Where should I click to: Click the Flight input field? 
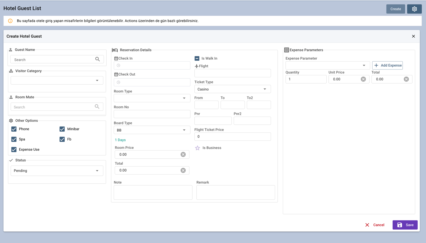[x=233, y=73]
